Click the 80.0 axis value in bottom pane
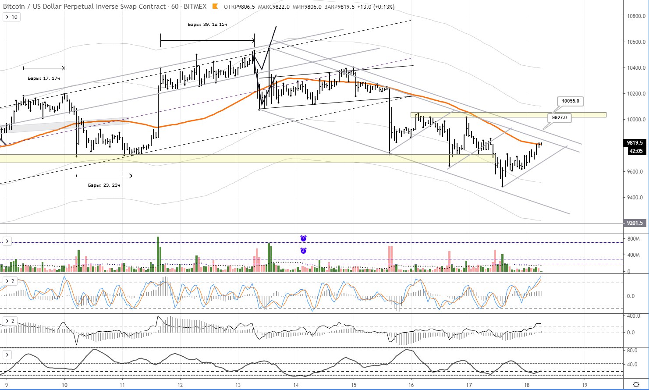Viewport: 649px width, 390px height. (x=632, y=351)
